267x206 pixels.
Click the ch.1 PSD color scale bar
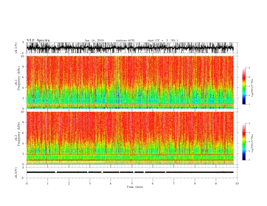click(244, 86)
